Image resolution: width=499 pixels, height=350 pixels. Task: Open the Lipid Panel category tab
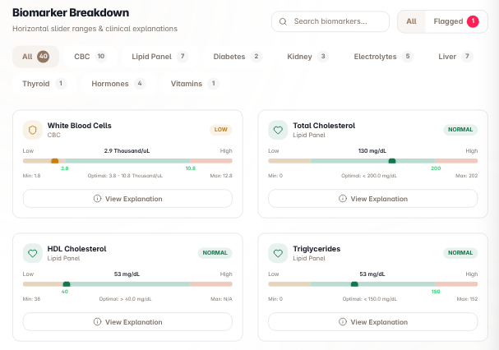(159, 57)
